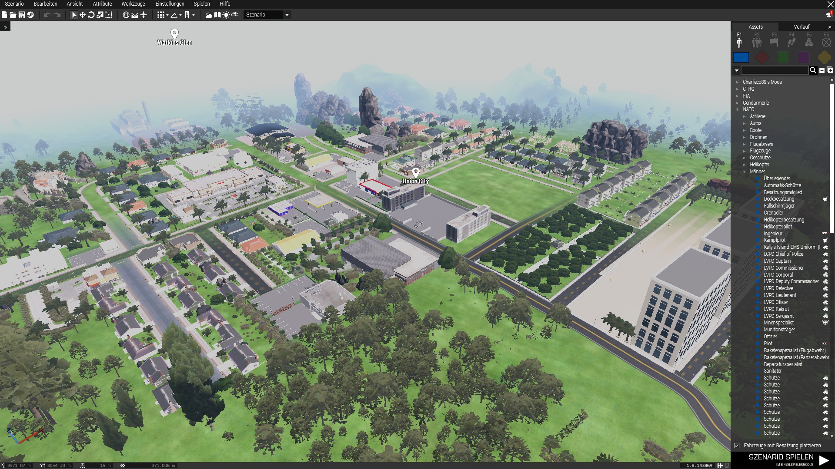
Task: Switch to the Verlauf tab
Action: click(801, 27)
